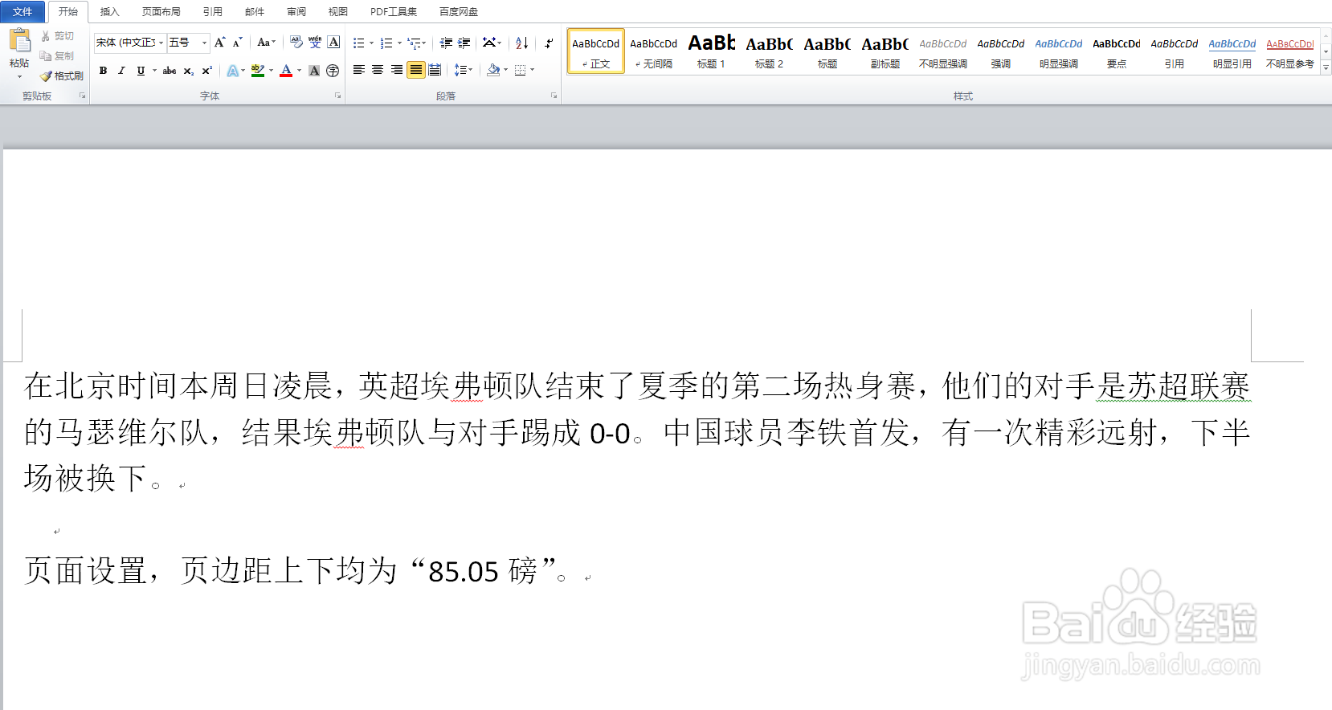The image size is (1332, 710).
Task: Click the bullet list icon
Action: (x=359, y=43)
